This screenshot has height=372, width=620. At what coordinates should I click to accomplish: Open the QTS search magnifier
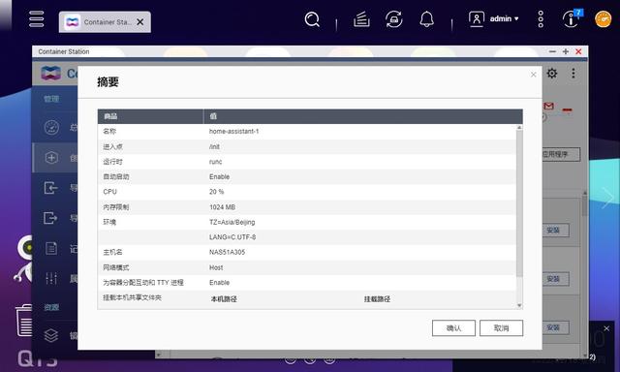pos(312,19)
